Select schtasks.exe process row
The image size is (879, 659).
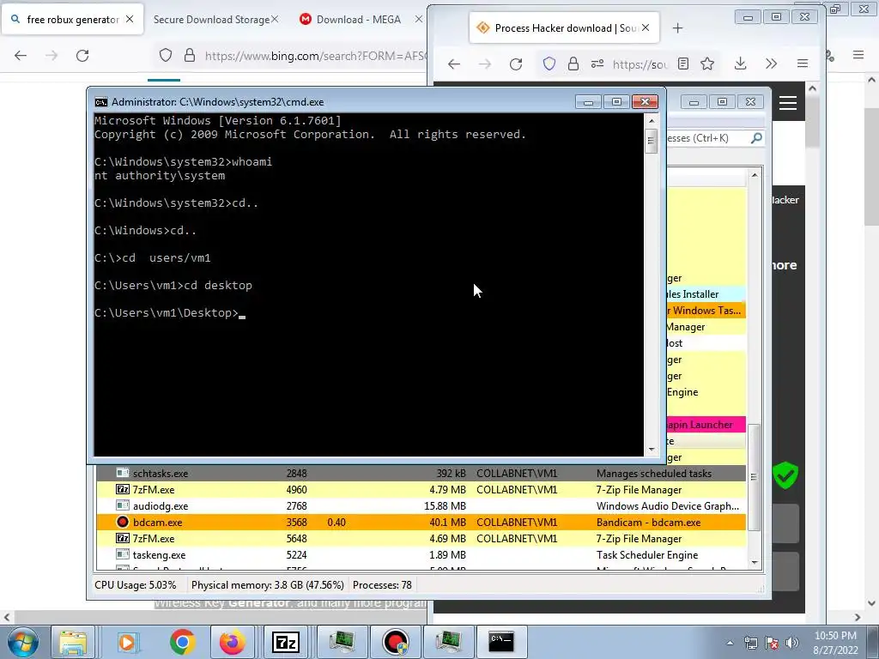click(x=421, y=474)
